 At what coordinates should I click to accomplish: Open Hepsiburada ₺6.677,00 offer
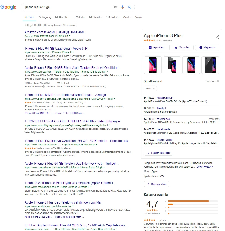(x=181, y=131)
